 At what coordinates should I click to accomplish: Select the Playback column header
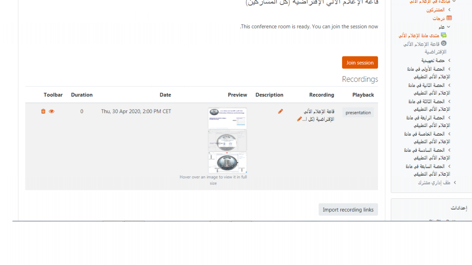click(363, 95)
